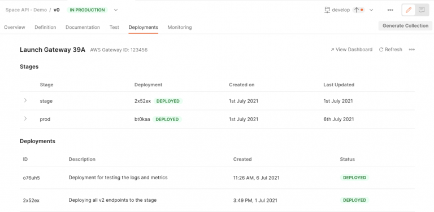Select the 'stage' stage name
This screenshot has height=212, width=434.
pos(46,101)
